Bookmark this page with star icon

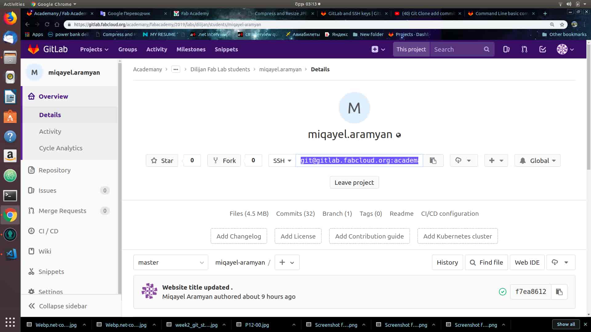562,25
